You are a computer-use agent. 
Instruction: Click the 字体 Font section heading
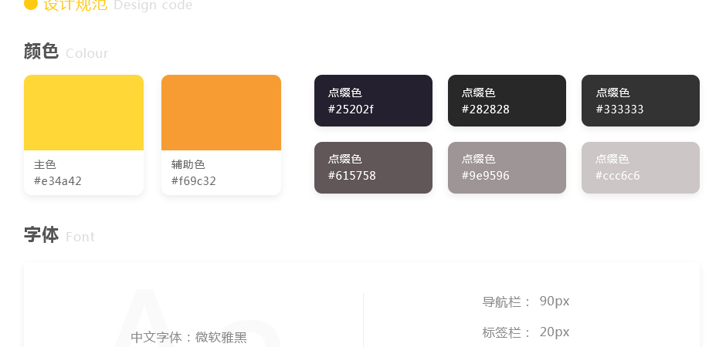(x=59, y=235)
